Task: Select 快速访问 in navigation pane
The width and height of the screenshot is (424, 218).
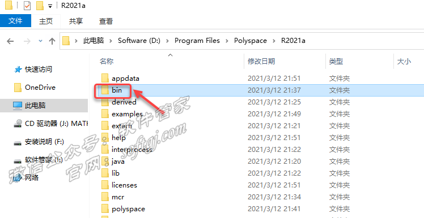Action: pyautogui.click(x=39, y=69)
